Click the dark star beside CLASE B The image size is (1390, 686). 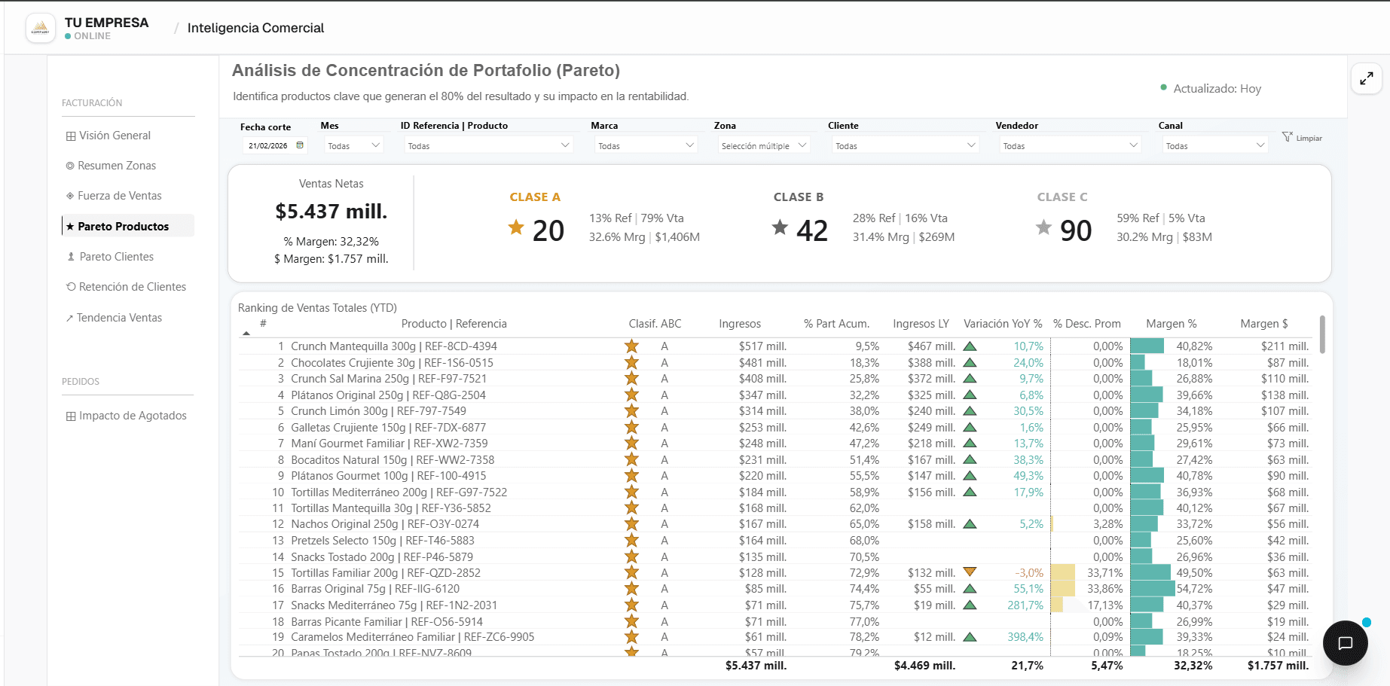pos(780,227)
